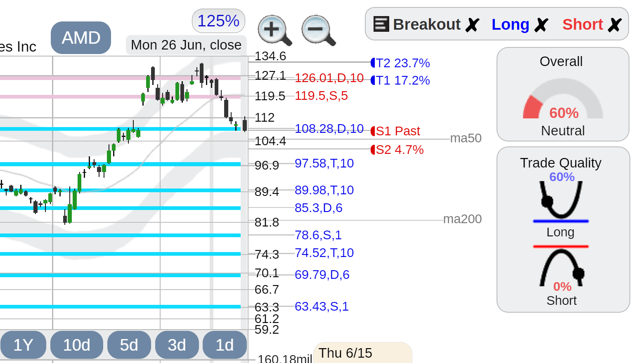The image size is (634, 363).
Task: Zoom in with the plus magnifier
Action: [x=275, y=31]
